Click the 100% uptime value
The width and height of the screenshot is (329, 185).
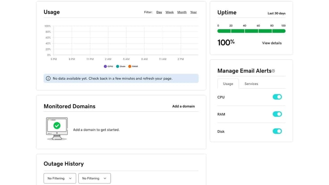click(x=226, y=42)
